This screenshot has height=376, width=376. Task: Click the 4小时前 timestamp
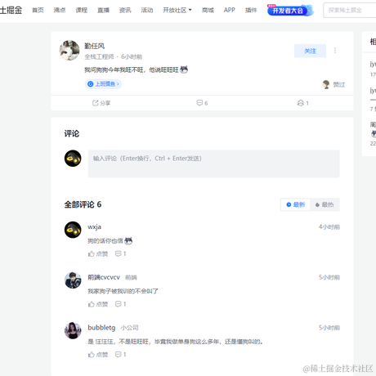(x=329, y=227)
